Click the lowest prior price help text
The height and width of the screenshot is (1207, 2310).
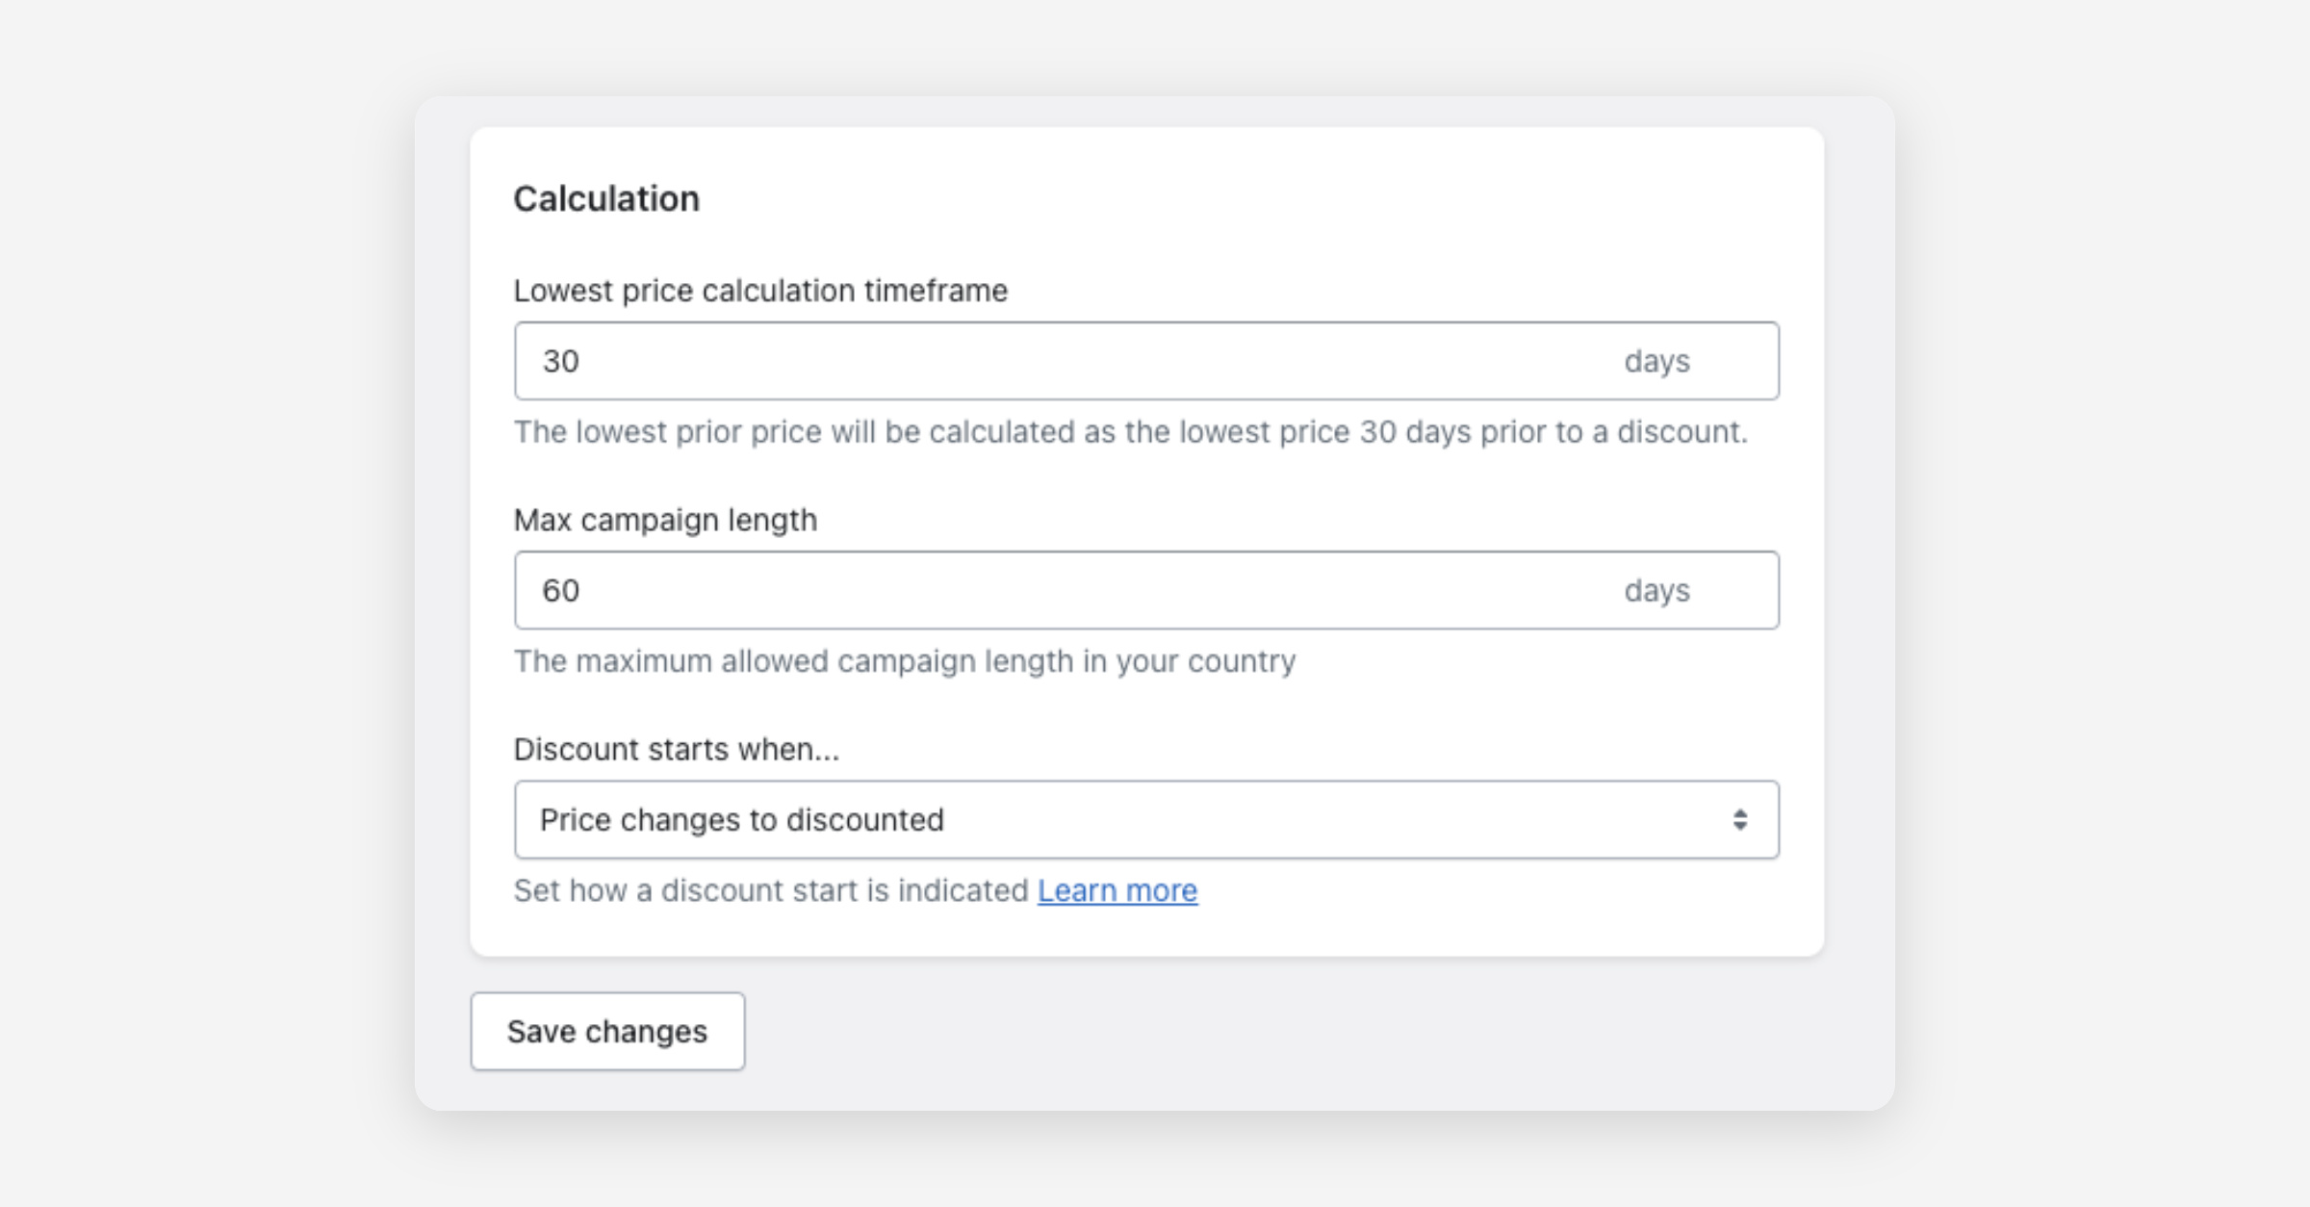[1130, 432]
